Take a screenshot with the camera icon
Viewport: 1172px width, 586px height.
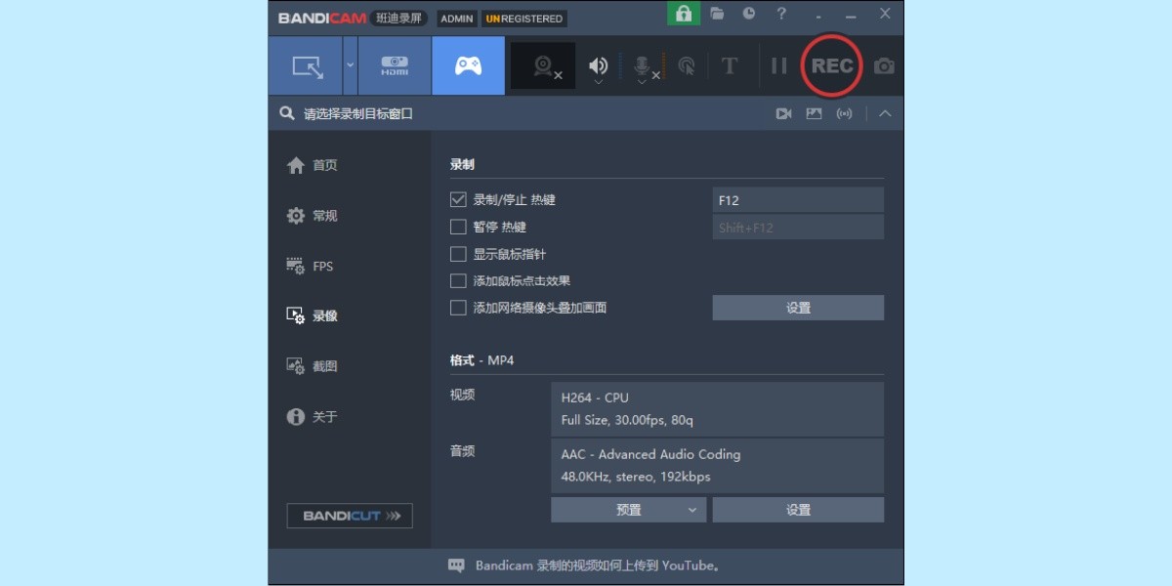[x=883, y=64]
